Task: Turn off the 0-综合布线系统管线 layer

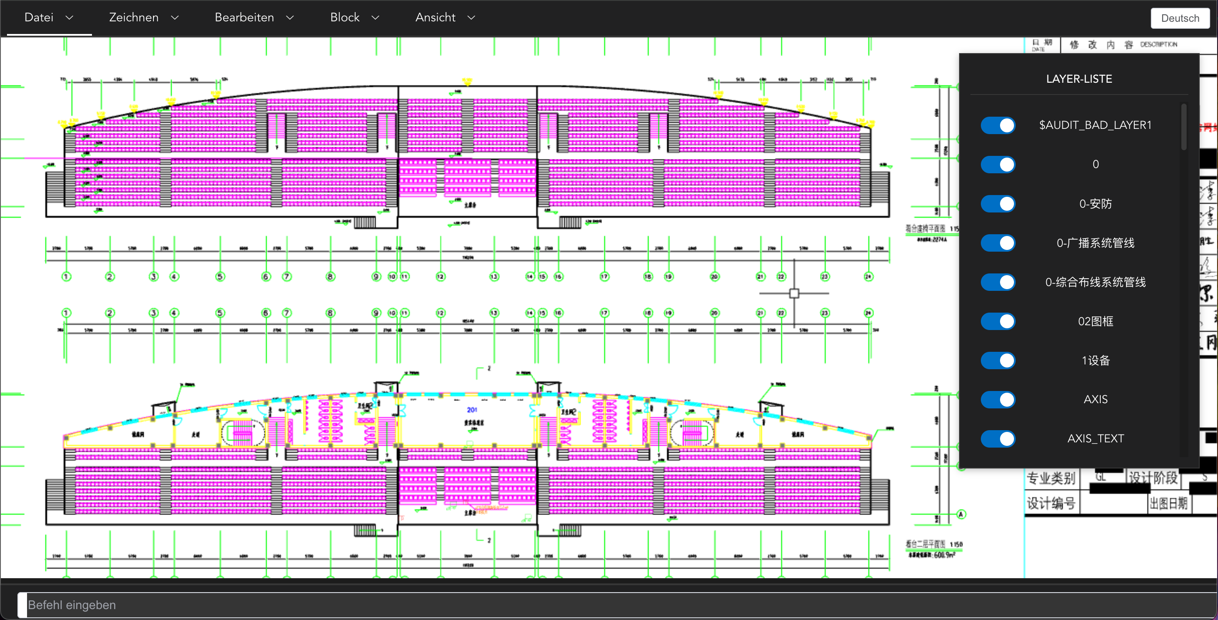Action: tap(998, 283)
